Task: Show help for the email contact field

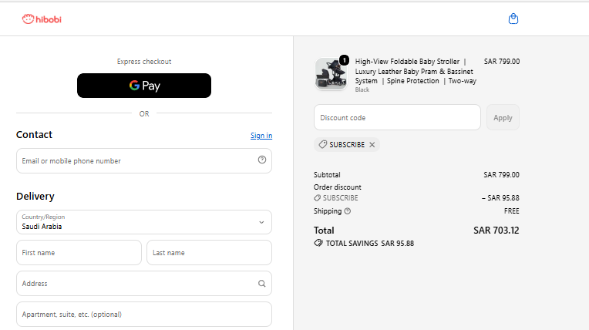Action: point(262,160)
